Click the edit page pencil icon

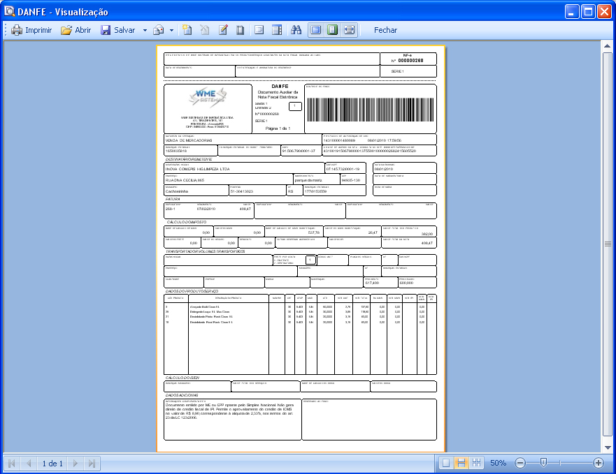tap(223, 31)
